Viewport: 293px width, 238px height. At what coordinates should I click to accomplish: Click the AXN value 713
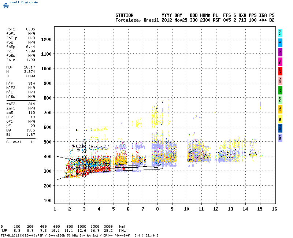[x=242, y=20]
